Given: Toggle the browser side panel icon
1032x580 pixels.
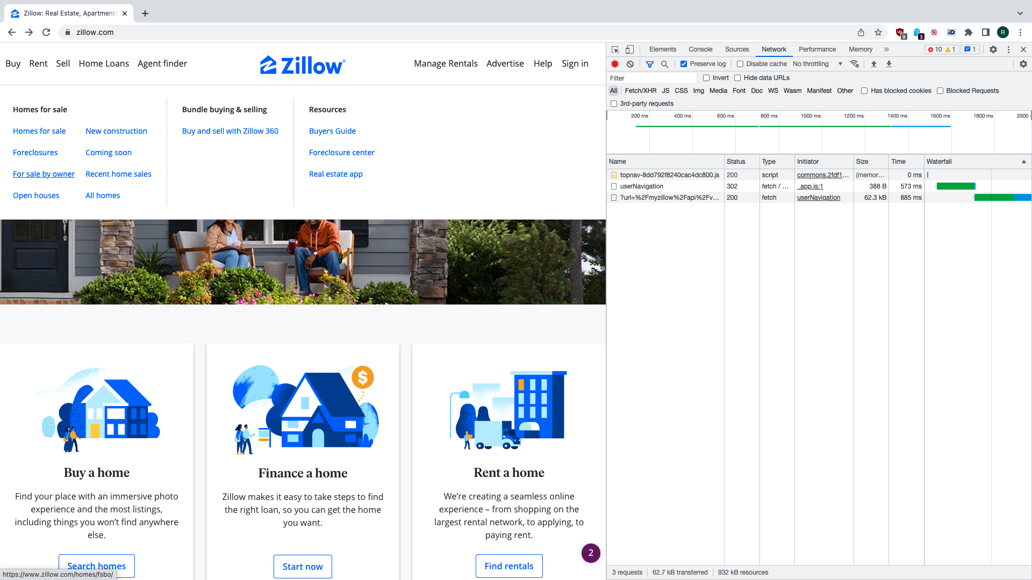Looking at the screenshot, I should tap(986, 32).
